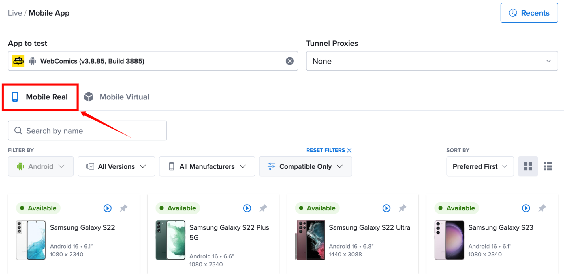Expand the Tunnel Proxies dropdown

(x=432, y=61)
